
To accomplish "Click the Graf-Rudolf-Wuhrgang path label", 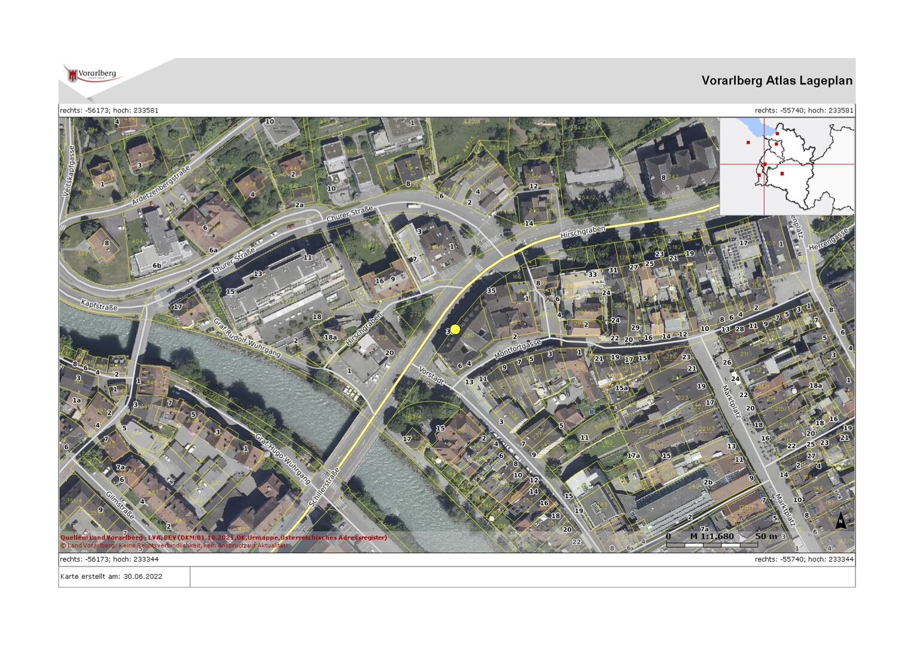I will coord(246,338).
